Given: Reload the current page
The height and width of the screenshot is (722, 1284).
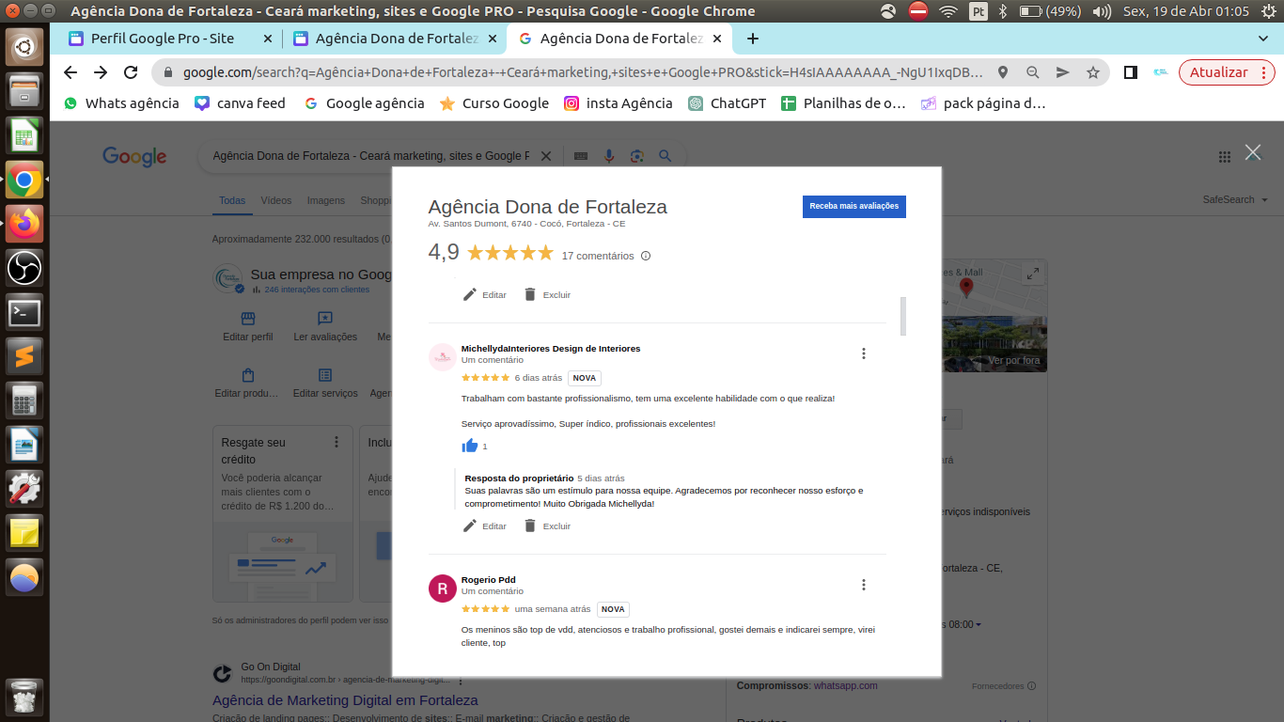Looking at the screenshot, I should click(x=132, y=72).
